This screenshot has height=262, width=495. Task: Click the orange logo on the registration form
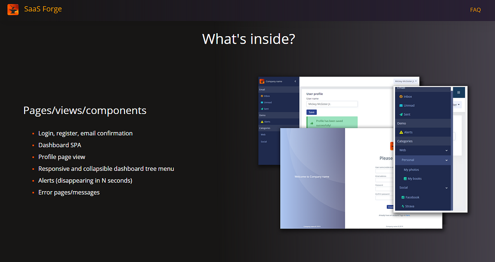coord(392,145)
